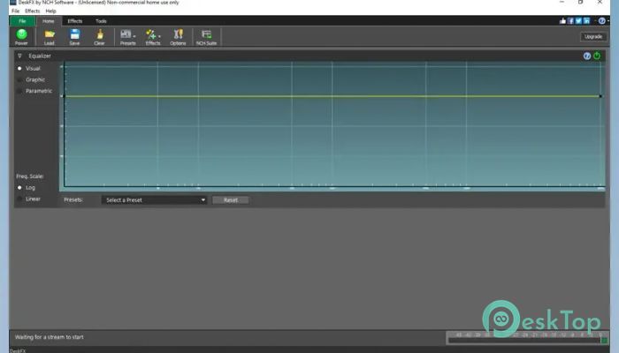Click the yellow equalizer curve line

coord(332,96)
